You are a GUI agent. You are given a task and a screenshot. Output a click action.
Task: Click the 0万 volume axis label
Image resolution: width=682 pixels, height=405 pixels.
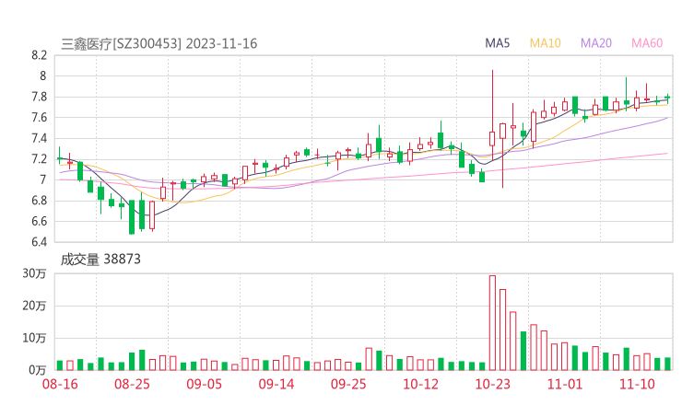point(38,370)
